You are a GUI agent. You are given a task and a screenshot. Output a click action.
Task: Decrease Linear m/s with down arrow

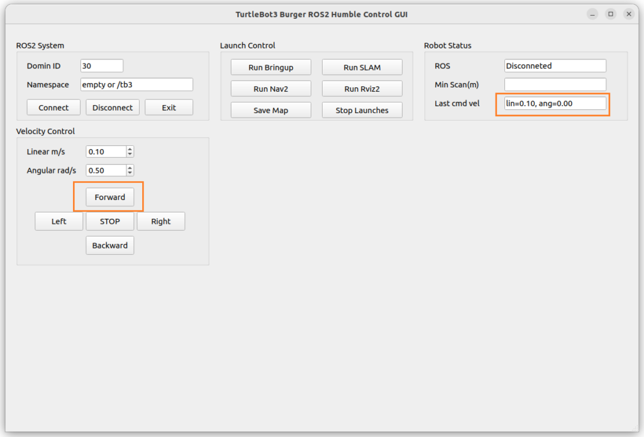[x=130, y=155]
